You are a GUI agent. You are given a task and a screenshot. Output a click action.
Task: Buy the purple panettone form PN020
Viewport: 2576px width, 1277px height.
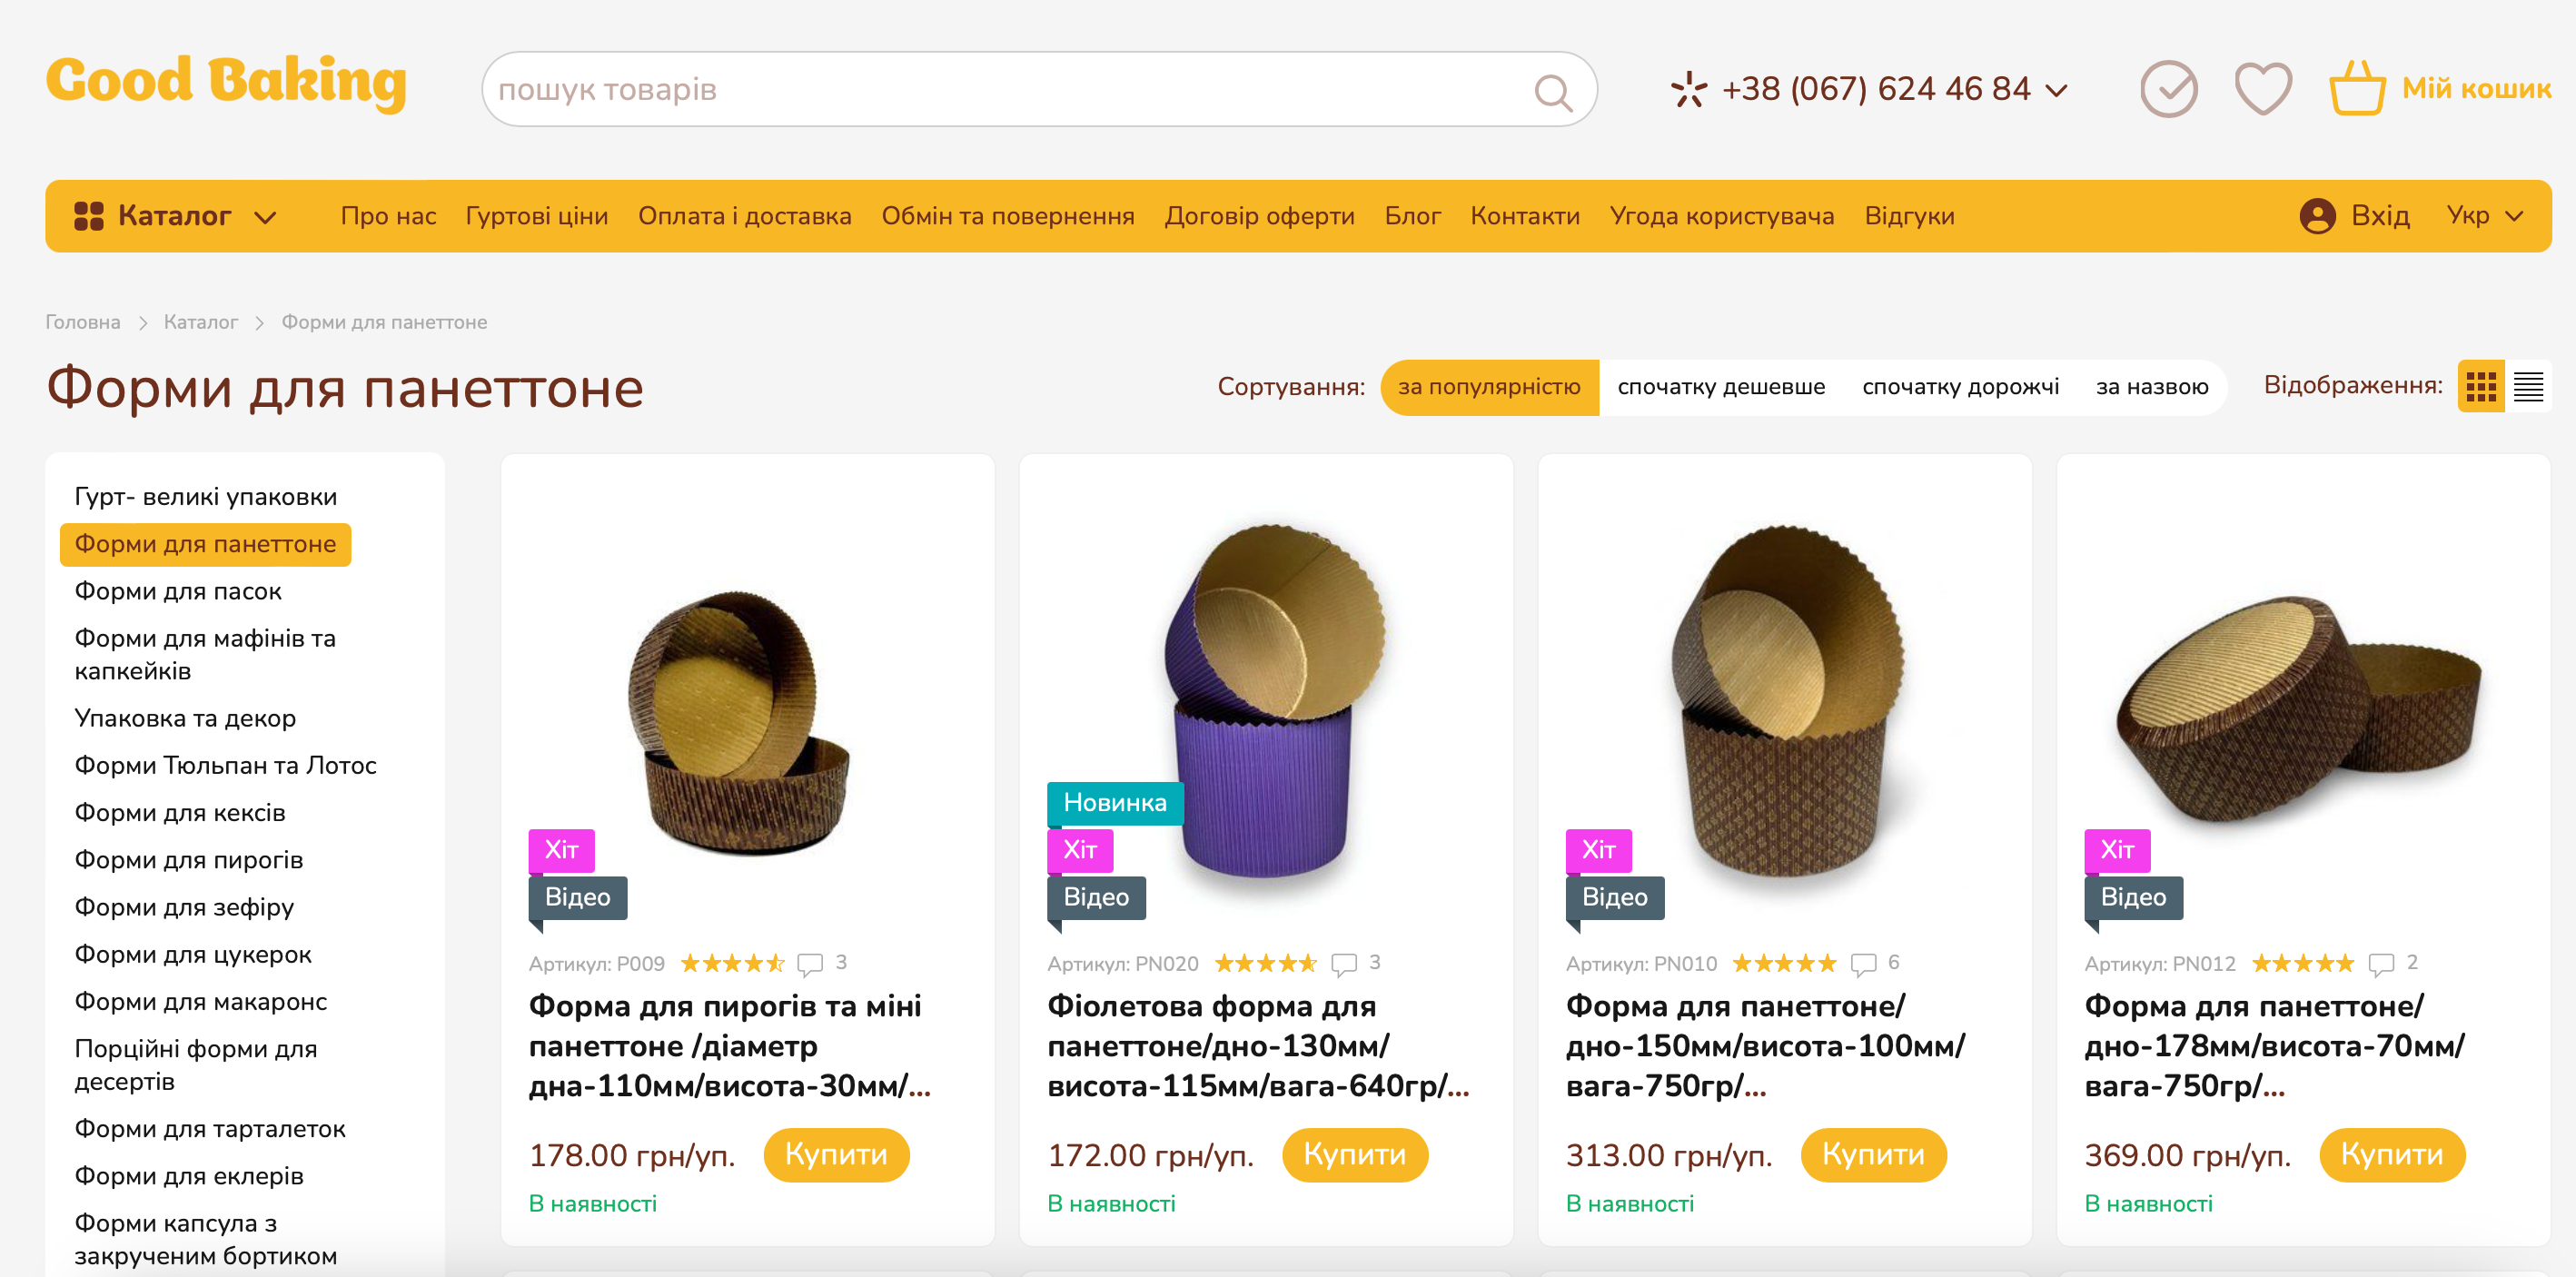1354,1154
